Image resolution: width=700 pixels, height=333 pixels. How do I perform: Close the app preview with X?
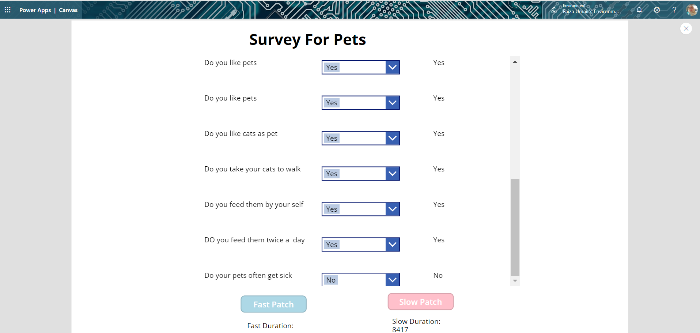pos(686,29)
